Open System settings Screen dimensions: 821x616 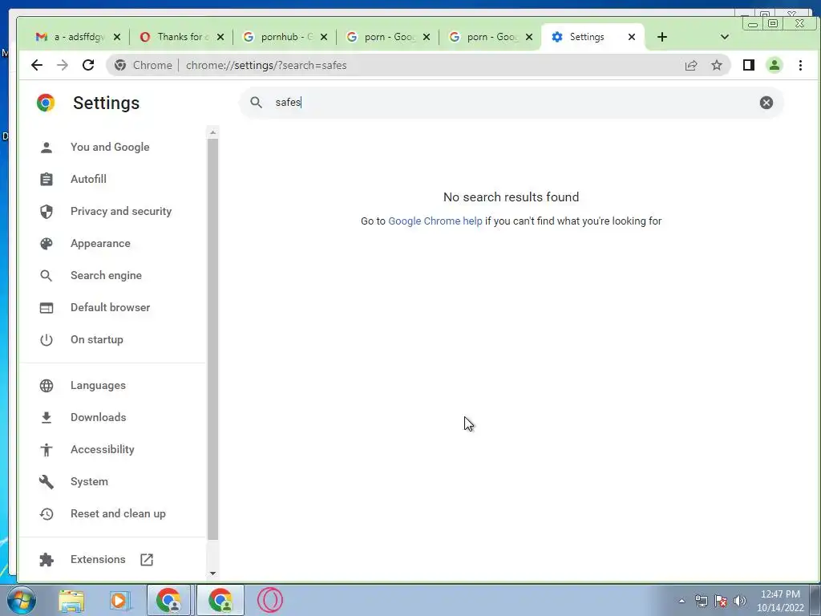[89, 481]
